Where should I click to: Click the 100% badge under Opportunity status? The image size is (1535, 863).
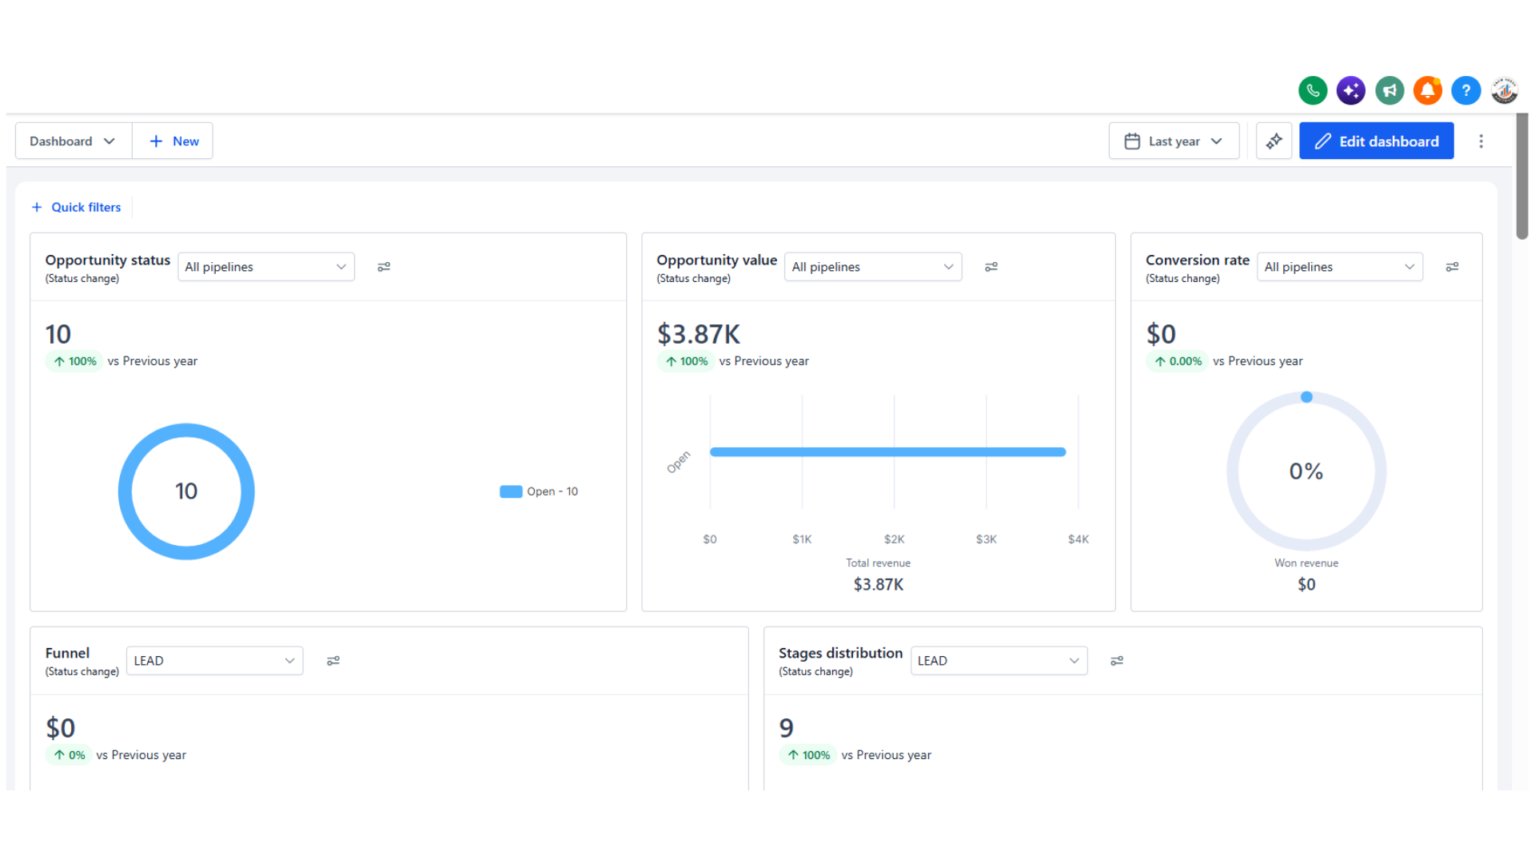(74, 361)
